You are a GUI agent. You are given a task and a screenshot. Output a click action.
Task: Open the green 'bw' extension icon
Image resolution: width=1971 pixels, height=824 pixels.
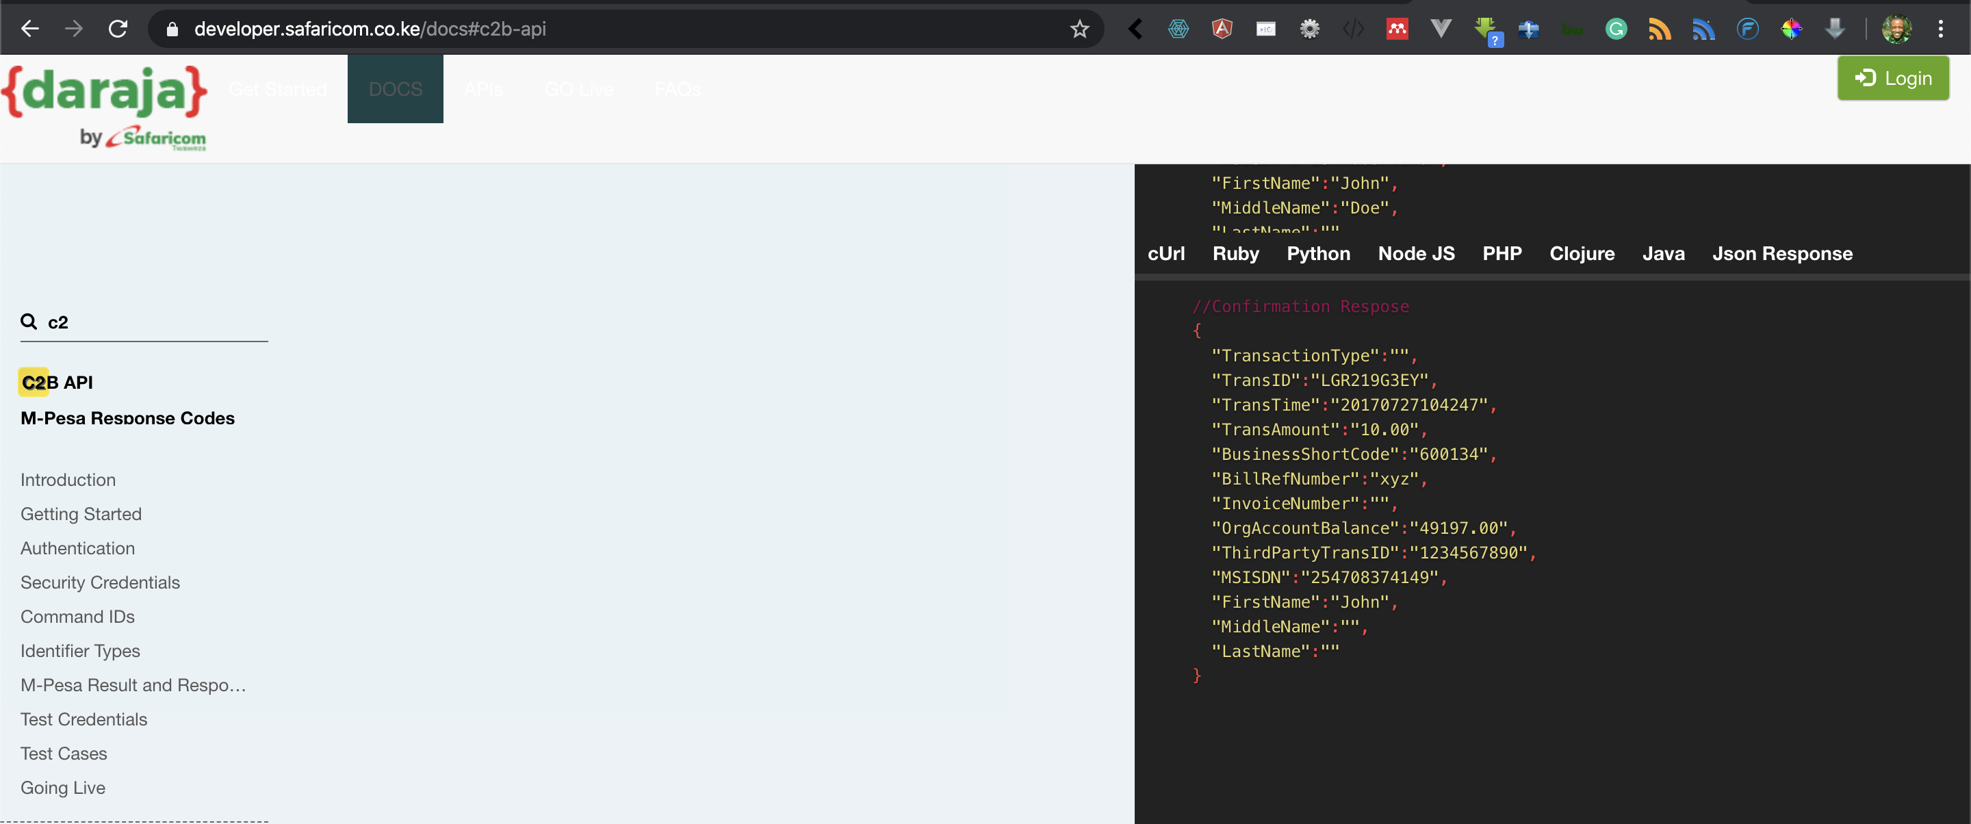[x=1573, y=29]
